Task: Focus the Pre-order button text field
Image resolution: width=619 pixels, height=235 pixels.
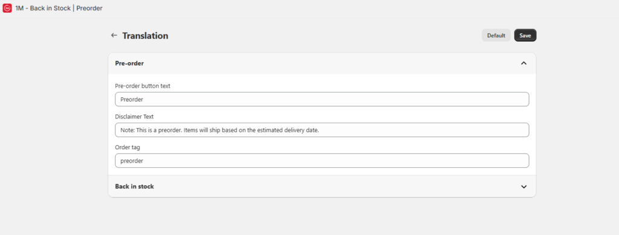Action: pyautogui.click(x=322, y=99)
